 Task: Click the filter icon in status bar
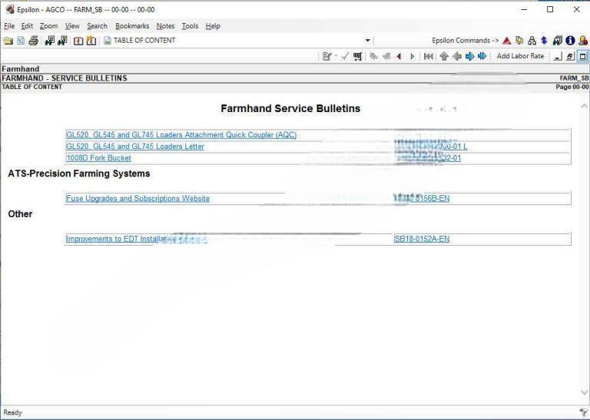point(584,412)
